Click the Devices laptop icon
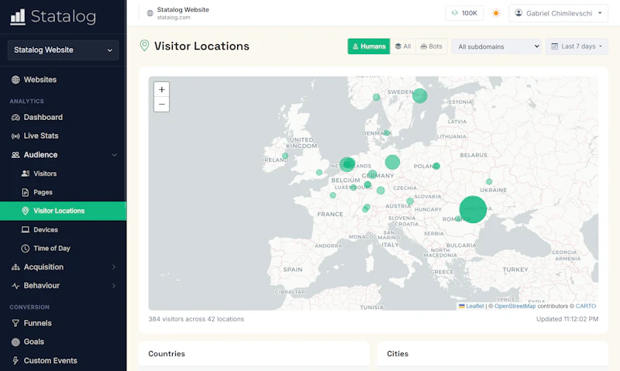Image resolution: width=620 pixels, height=371 pixels. click(x=26, y=229)
